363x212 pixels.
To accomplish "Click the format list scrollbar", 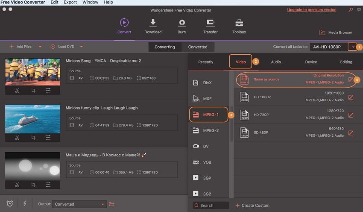I will (x=231, y=124).
